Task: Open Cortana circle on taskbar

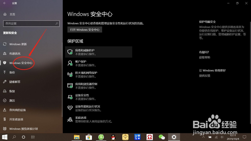Action: tap(23, 137)
